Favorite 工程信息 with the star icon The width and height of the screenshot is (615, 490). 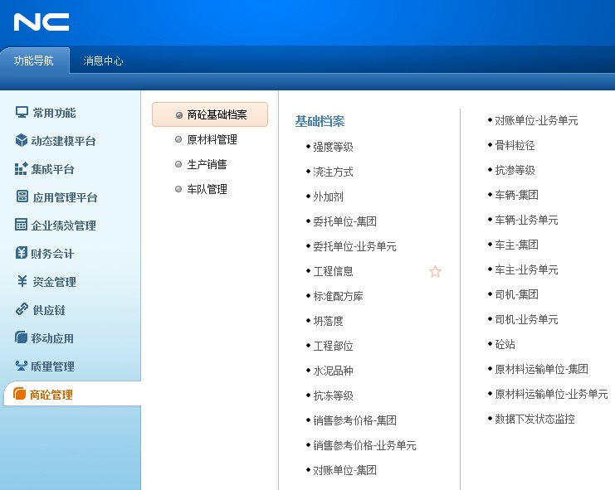pyautogui.click(x=435, y=271)
